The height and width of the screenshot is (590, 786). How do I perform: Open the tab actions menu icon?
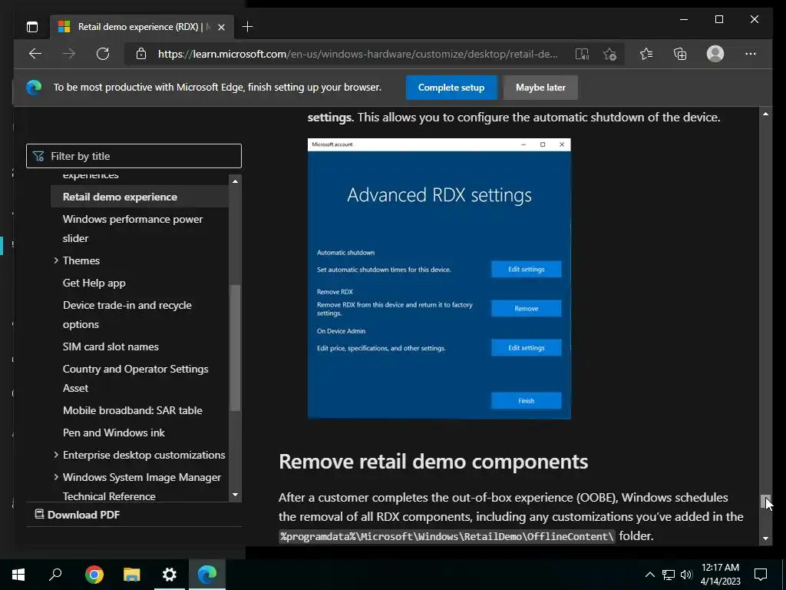[x=32, y=27]
